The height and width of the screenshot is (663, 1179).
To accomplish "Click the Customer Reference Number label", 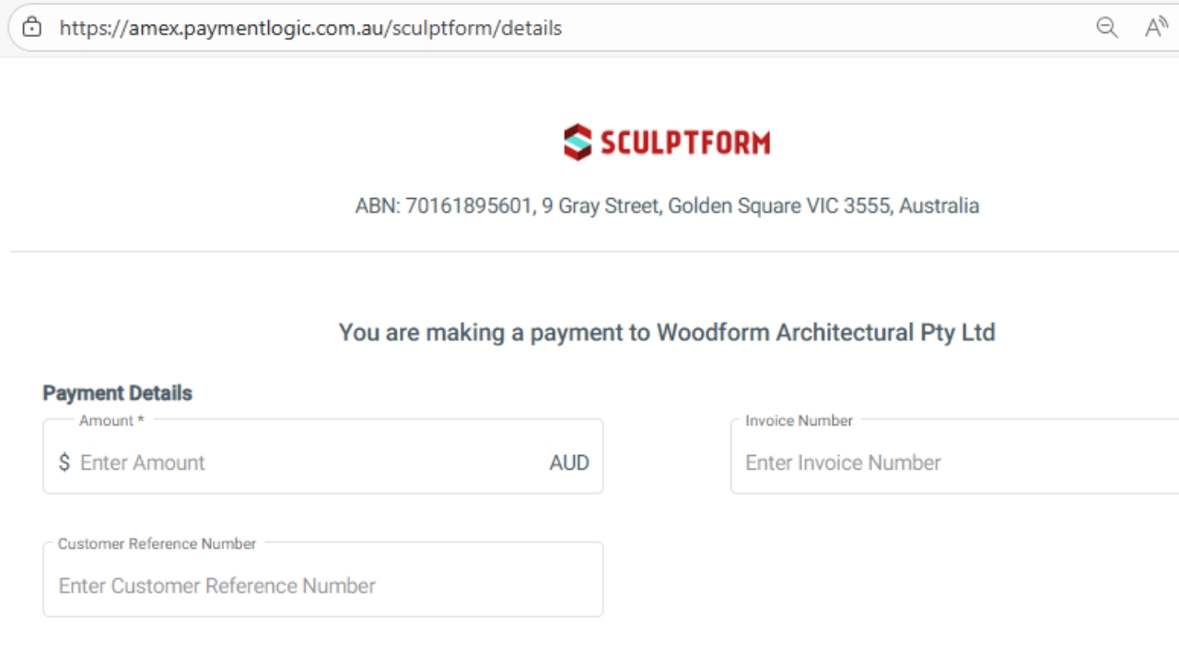I will 157,543.
